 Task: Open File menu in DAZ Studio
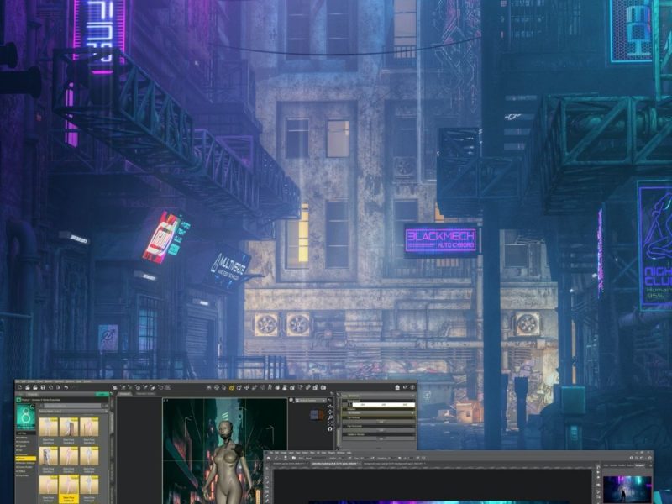coord(17,381)
